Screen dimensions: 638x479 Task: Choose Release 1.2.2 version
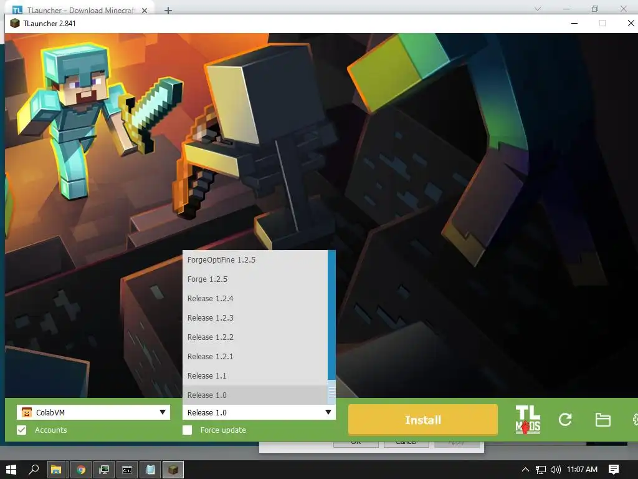click(255, 337)
